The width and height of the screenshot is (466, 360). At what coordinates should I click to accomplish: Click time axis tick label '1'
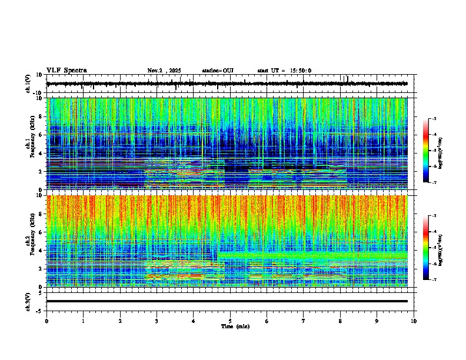pyautogui.click(x=83, y=321)
